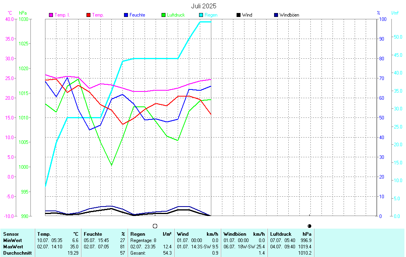The width and height of the screenshot is (406, 257).
Task: Click the 'MinWert' row label
Action: tap(12, 240)
